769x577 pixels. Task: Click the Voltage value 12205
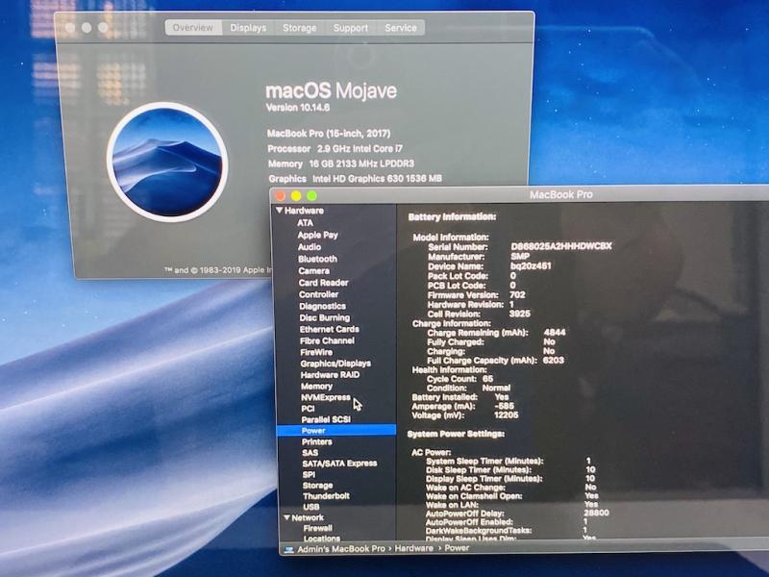pos(507,415)
